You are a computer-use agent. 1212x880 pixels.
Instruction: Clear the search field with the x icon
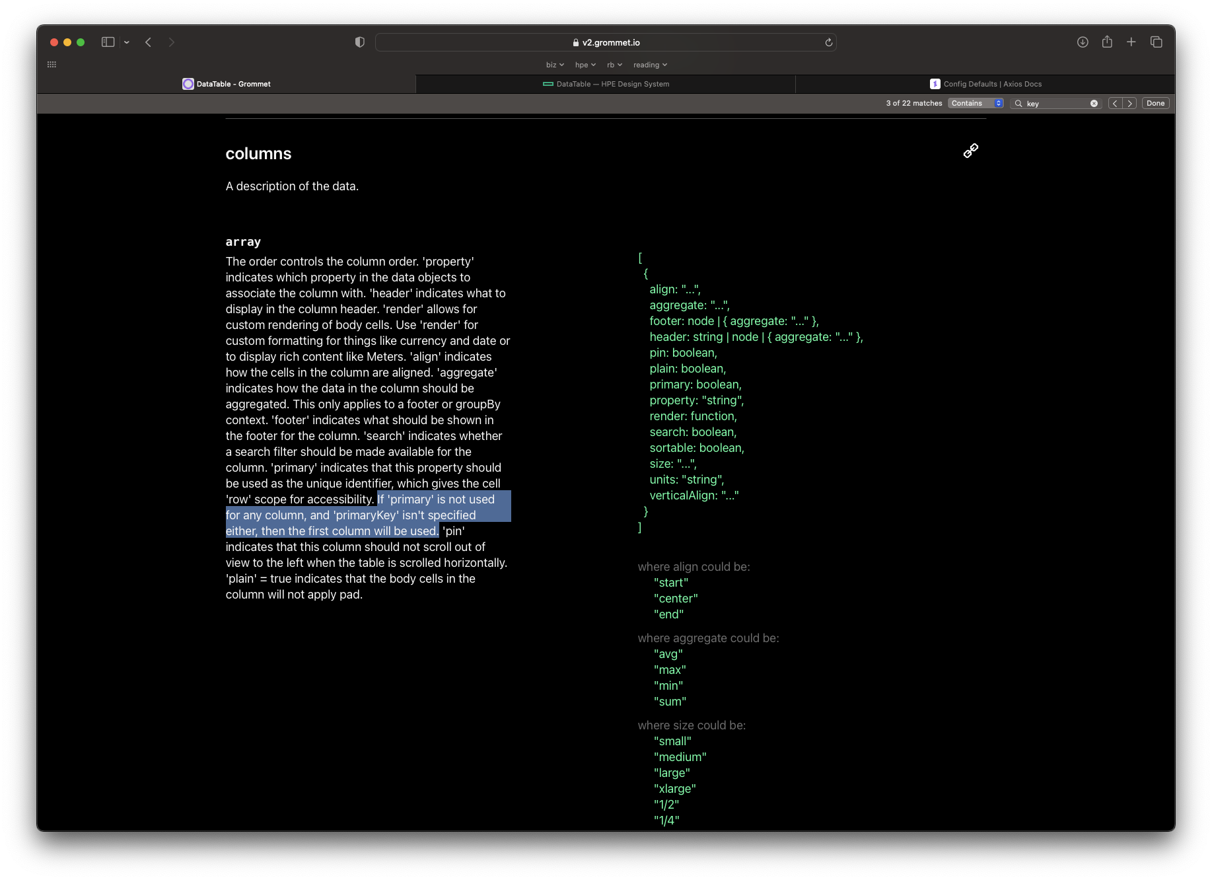[x=1094, y=103]
